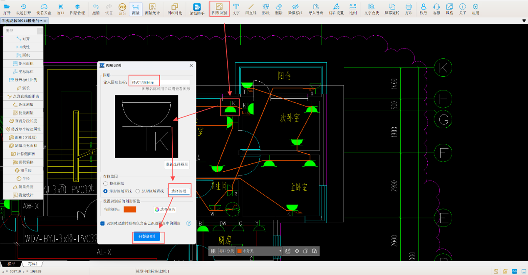Click the shape name input field
This screenshot has height=275, width=528.
click(160, 83)
